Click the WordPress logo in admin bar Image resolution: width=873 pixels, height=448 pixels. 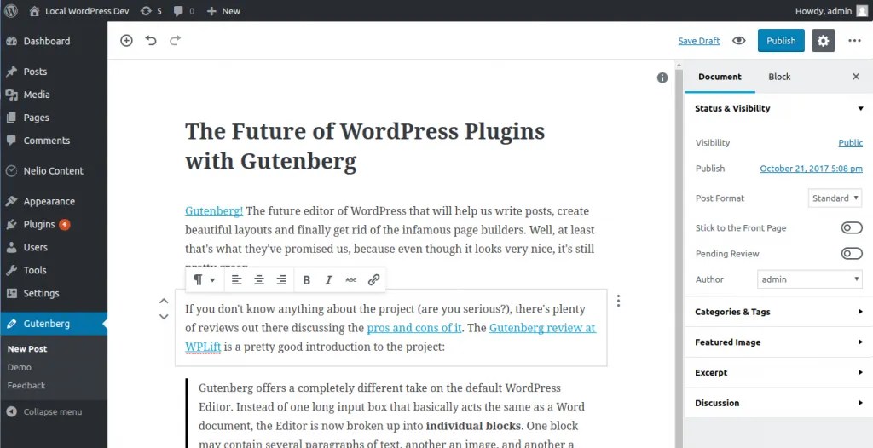click(x=10, y=10)
